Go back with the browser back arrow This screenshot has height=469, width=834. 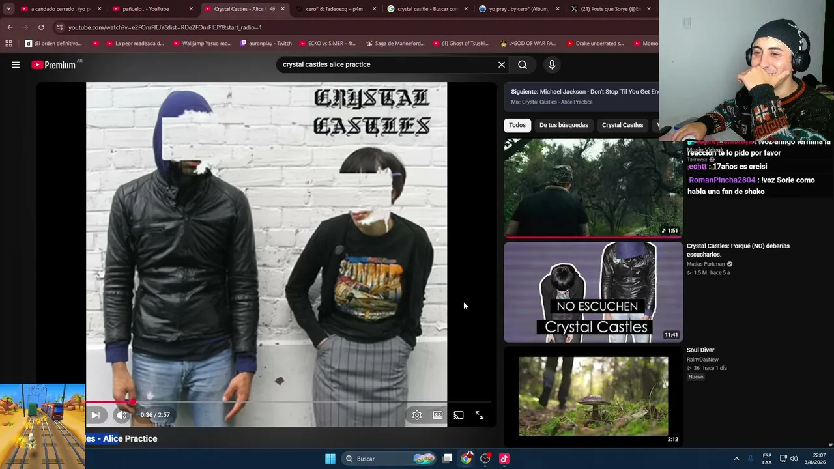click(10, 27)
